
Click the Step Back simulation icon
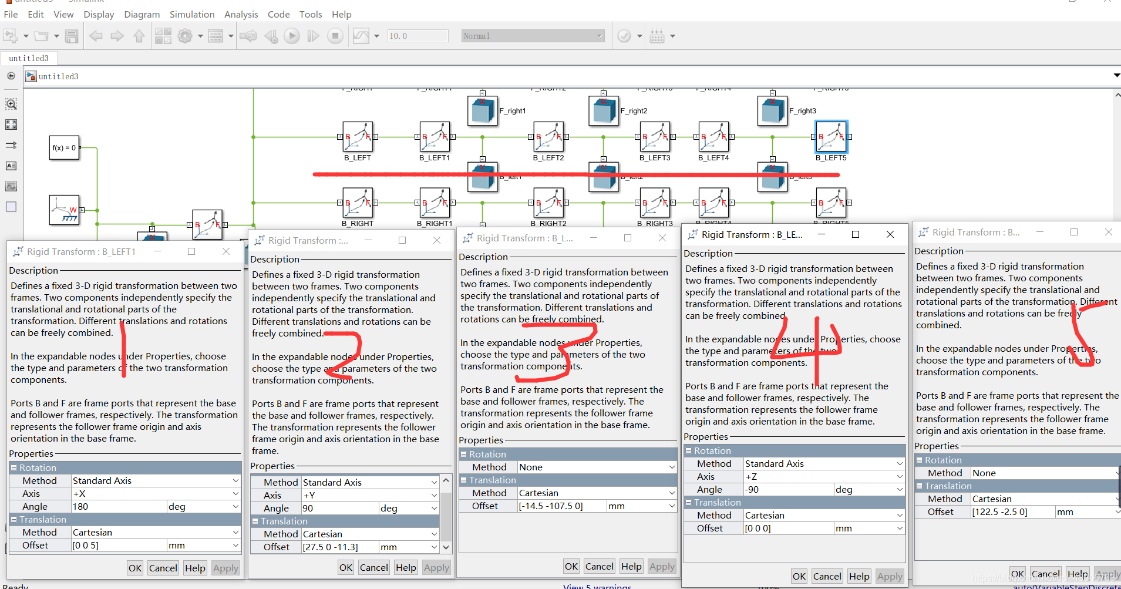pos(271,36)
